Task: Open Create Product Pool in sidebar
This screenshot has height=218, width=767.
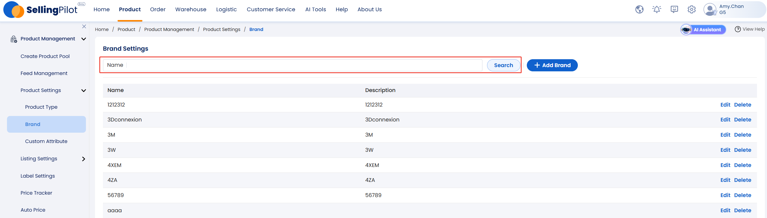Action: click(45, 56)
